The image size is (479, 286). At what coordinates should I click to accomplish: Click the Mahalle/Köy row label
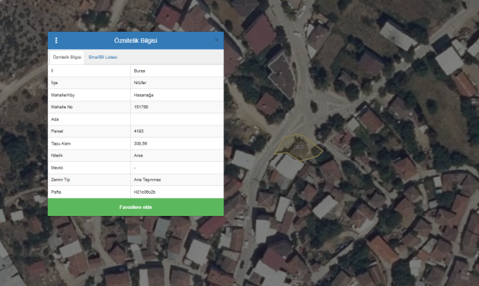tap(63, 95)
